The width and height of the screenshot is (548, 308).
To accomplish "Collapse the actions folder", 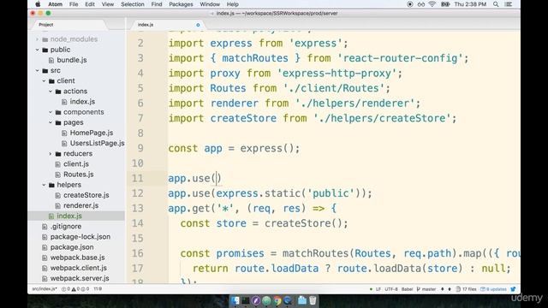I will (x=51, y=92).
